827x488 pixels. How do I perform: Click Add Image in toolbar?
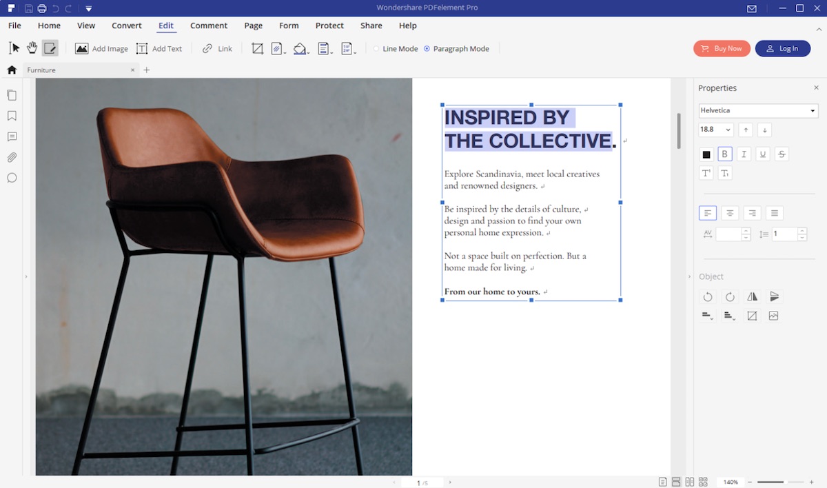point(101,49)
